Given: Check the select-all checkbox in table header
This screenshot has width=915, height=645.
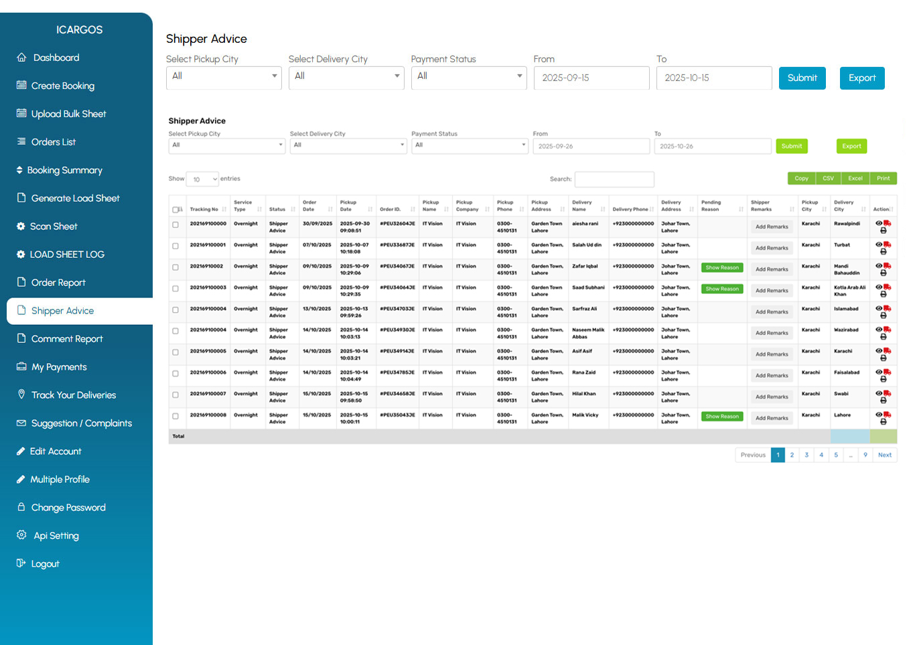Looking at the screenshot, I should point(175,210).
